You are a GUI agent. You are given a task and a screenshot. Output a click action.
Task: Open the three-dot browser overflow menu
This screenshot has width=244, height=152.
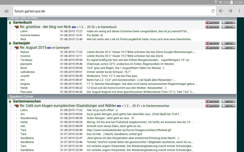(x=239, y=11)
